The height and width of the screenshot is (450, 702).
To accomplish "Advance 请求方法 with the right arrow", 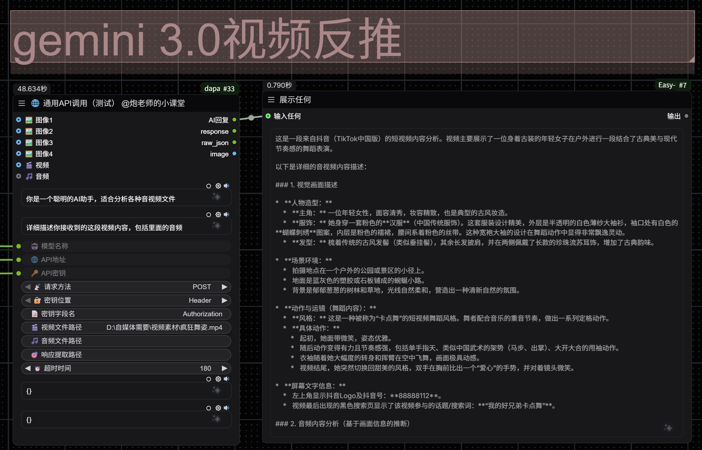I will [224, 287].
